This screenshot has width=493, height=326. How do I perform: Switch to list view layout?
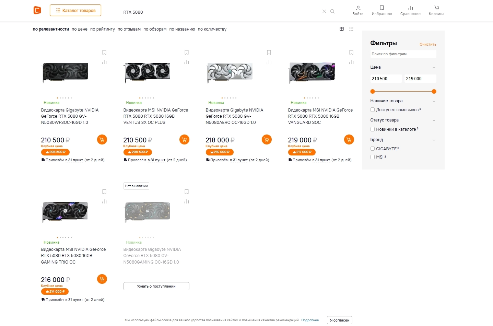pos(351,29)
